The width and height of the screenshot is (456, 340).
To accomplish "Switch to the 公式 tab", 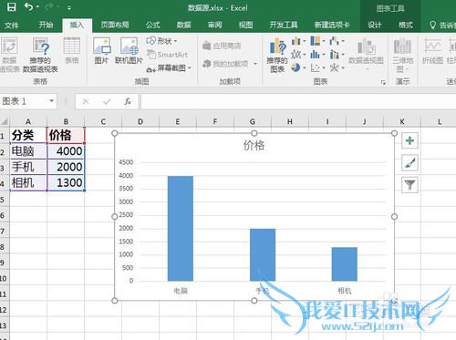I will pos(152,25).
